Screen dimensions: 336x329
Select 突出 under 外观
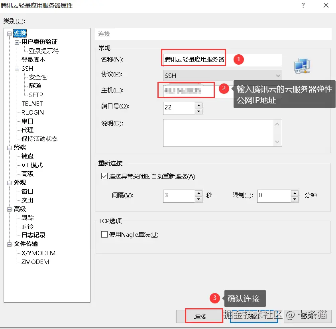pyautogui.click(x=28, y=200)
